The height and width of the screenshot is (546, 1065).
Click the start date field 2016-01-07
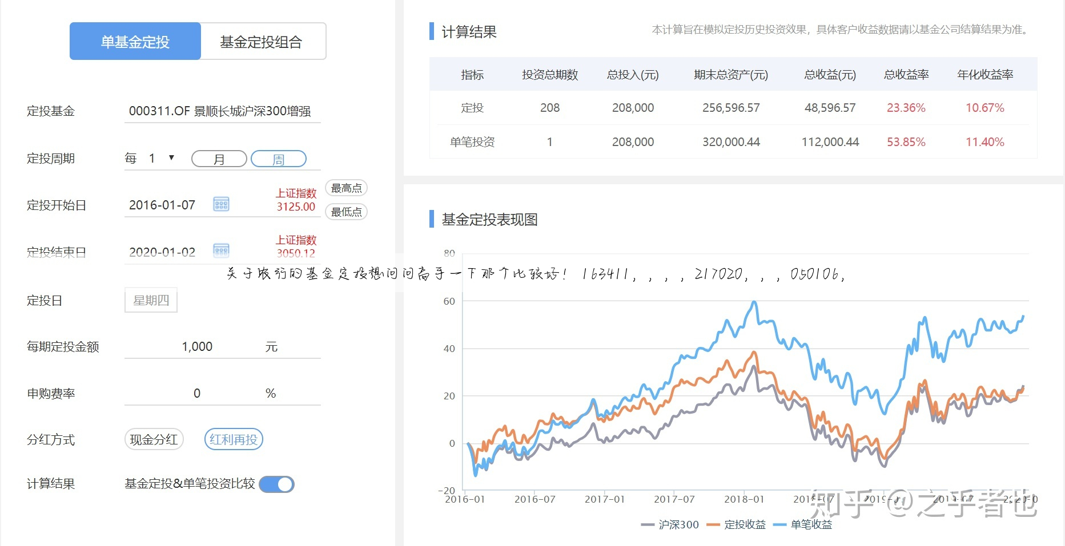pyautogui.click(x=162, y=205)
